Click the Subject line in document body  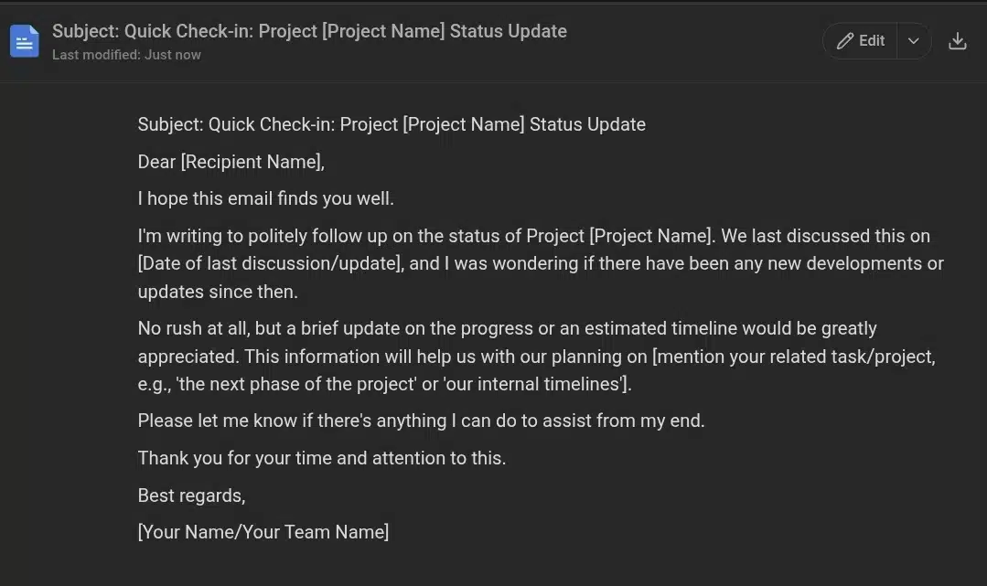point(392,124)
